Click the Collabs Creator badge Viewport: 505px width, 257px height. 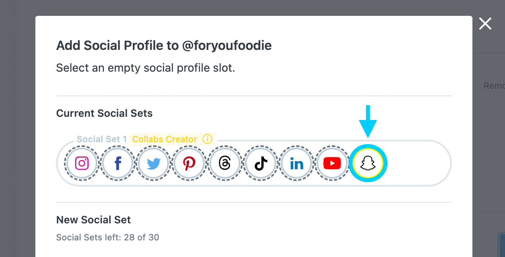pyautogui.click(x=164, y=139)
